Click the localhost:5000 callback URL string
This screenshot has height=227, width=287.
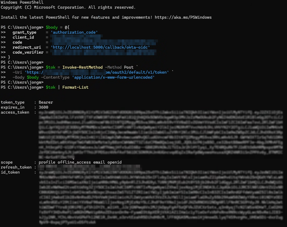pos(100,47)
